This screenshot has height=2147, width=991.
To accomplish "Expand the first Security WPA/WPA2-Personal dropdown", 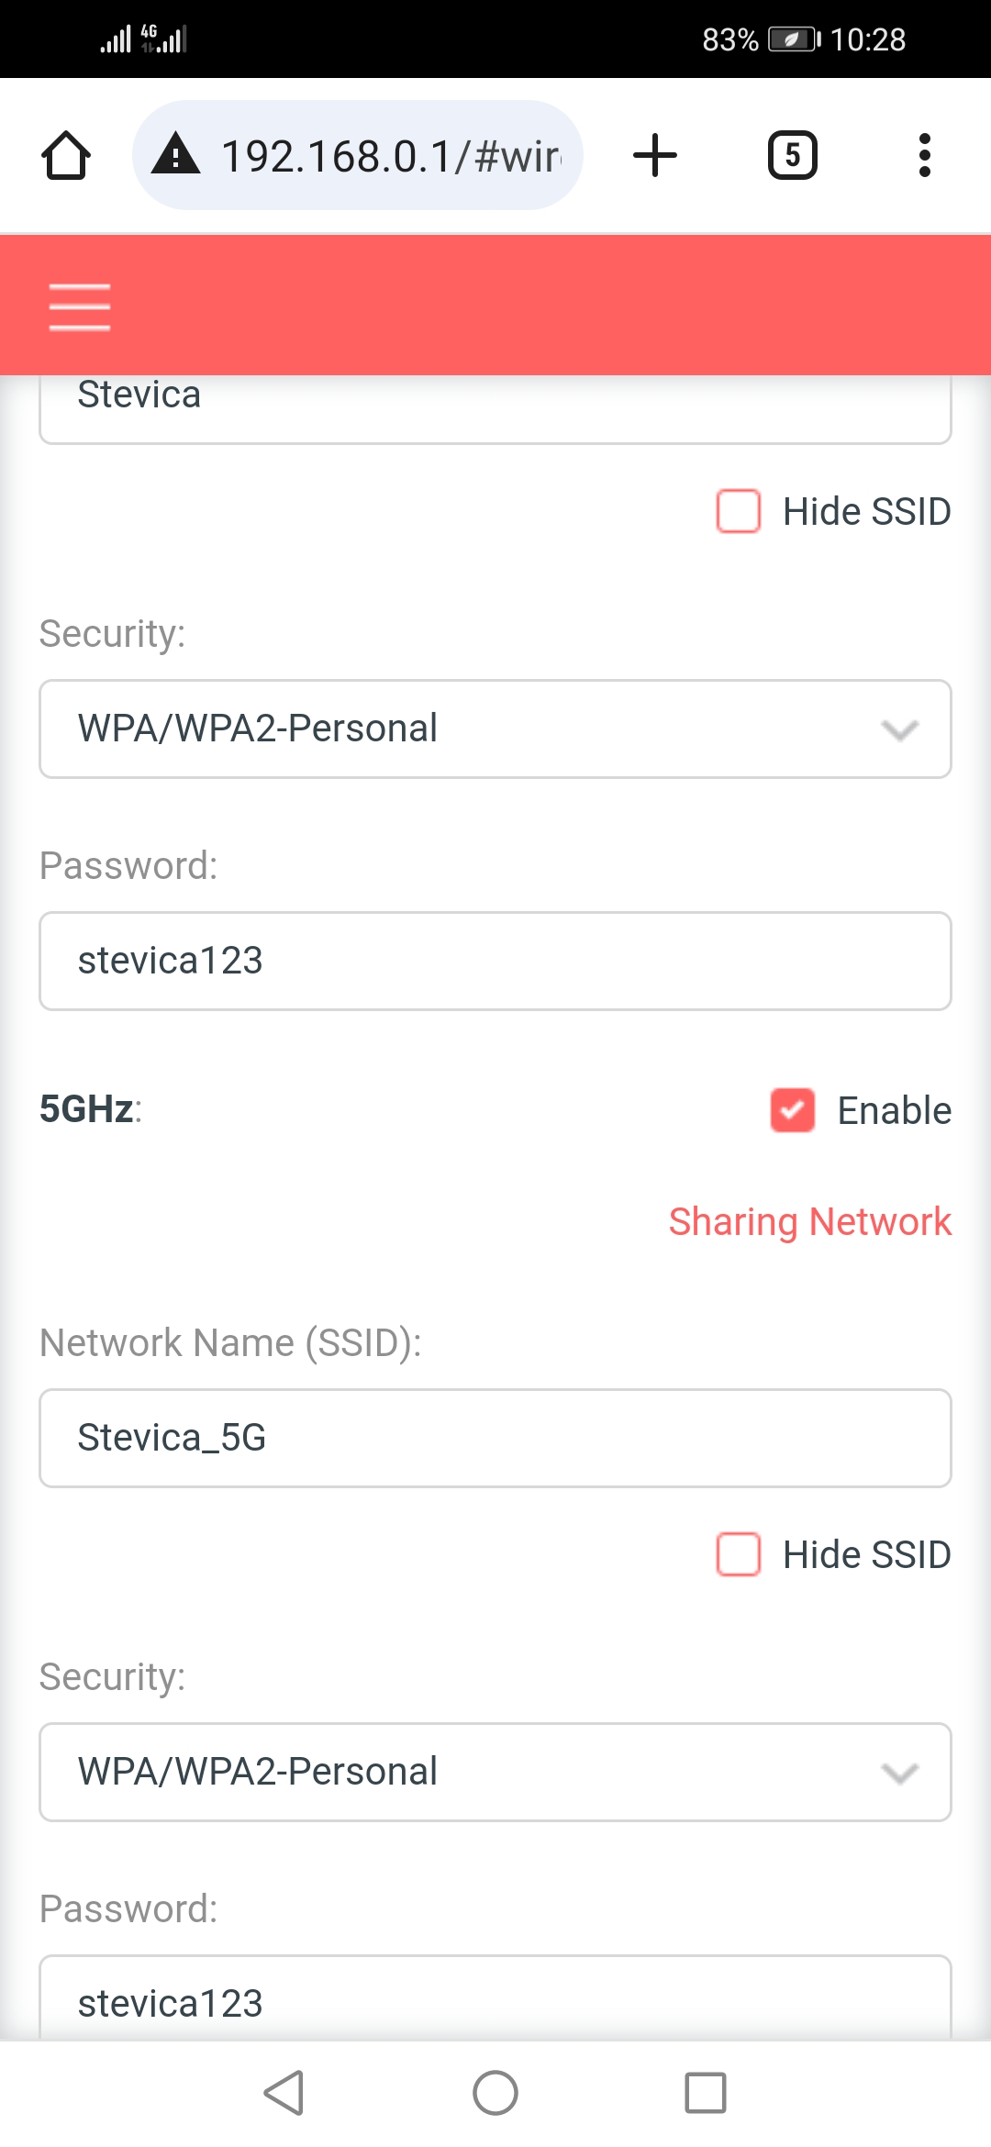I will click(x=495, y=729).
